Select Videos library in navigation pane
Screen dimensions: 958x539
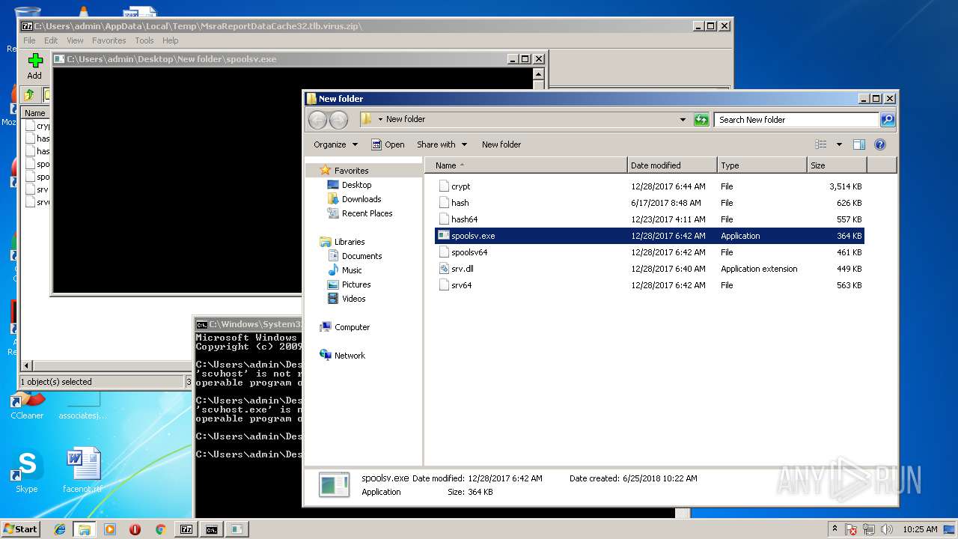click(353, 299)
